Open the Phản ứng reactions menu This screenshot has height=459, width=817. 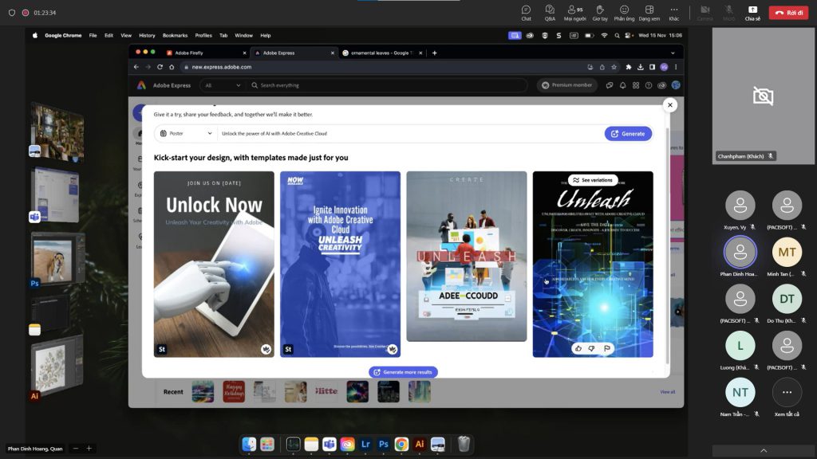624,13
